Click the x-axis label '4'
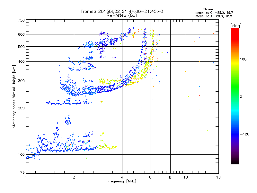The image size is (257, 193). tap(122, 177)
